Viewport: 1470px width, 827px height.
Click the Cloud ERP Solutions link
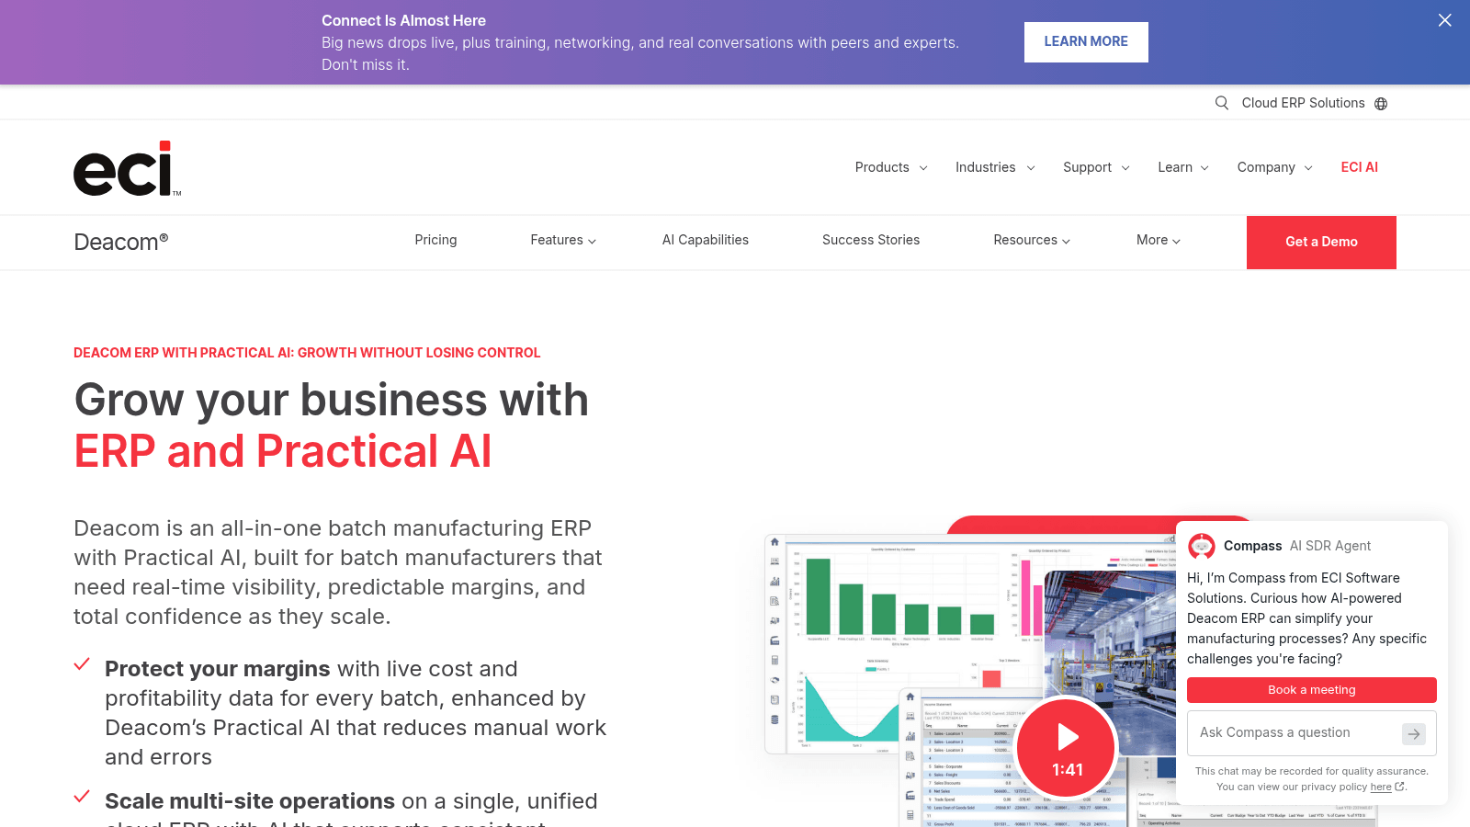pos(1303,103)
